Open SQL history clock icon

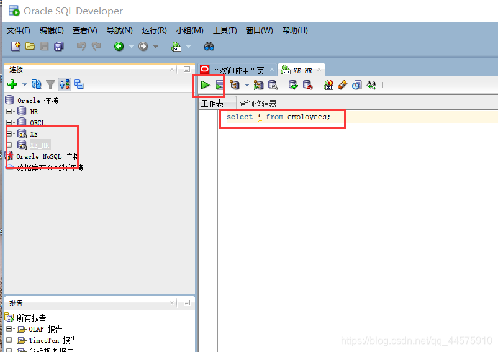coord(356,85)
